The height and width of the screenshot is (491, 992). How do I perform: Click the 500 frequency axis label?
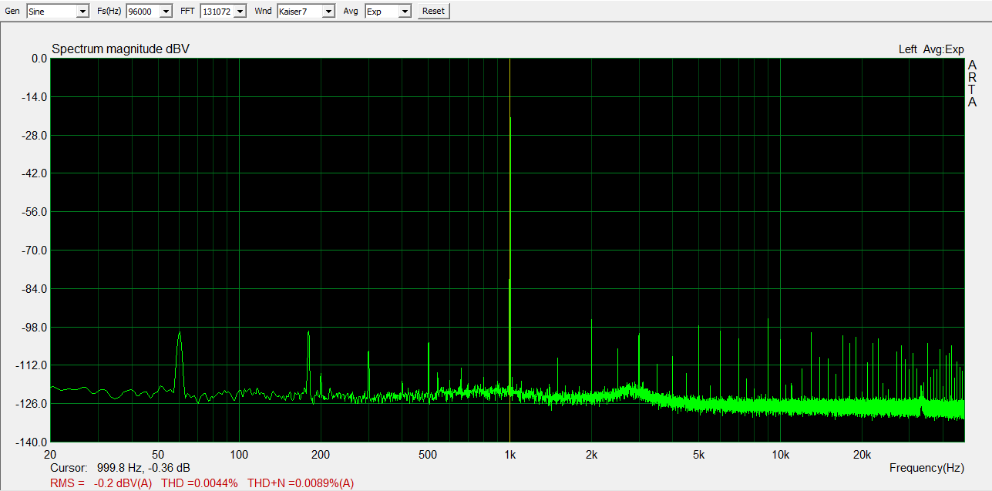pyautogui.click(x=428, y=454)
